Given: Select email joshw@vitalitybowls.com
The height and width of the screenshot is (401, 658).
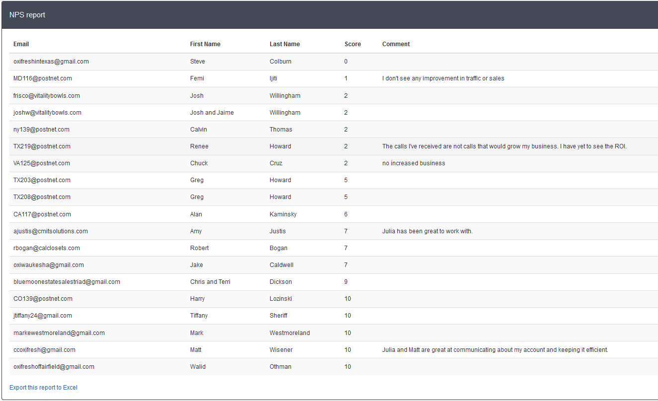Looking at the screenshot, I should click(47, 113).
